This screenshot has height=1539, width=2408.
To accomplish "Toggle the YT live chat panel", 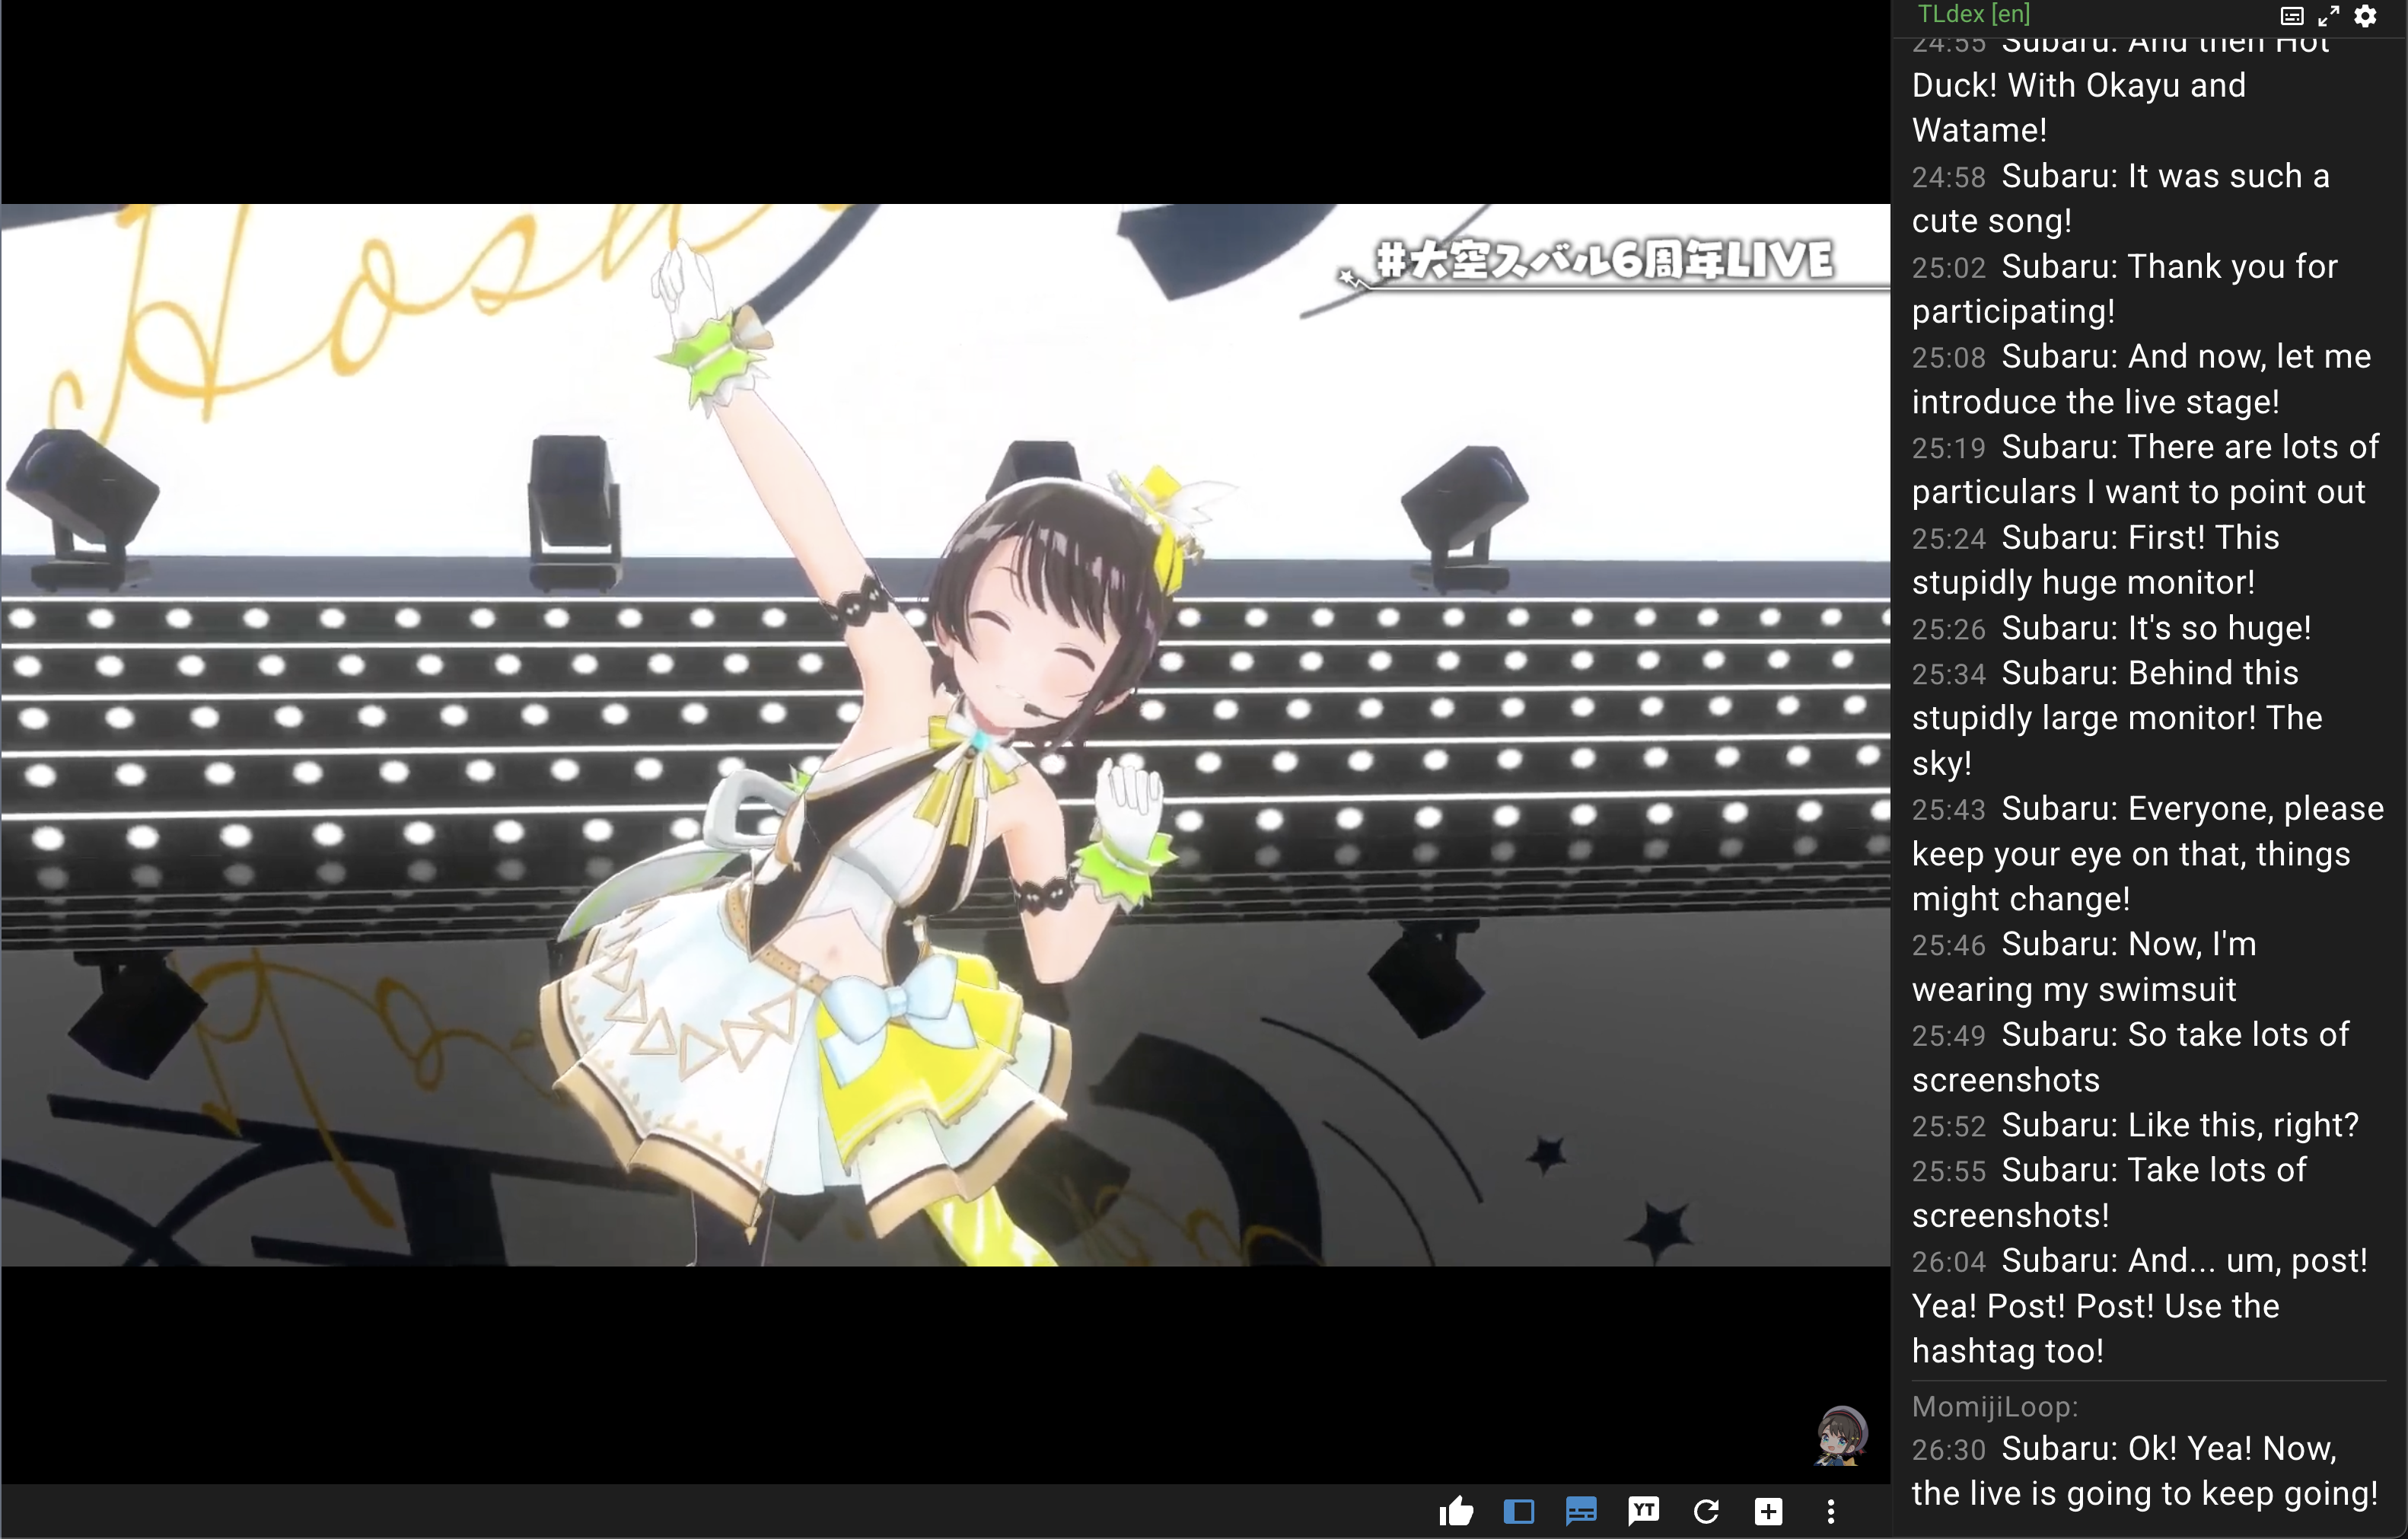I will coord(1643,1511).
